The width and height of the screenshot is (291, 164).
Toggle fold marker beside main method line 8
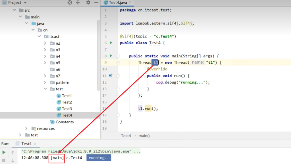click(x=118, y=56)
